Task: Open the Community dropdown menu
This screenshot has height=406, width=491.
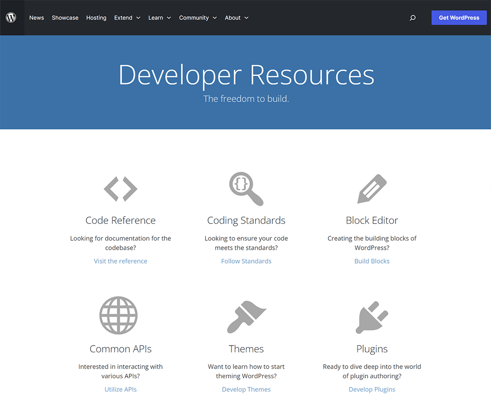Action: click(x=198, y=18)
